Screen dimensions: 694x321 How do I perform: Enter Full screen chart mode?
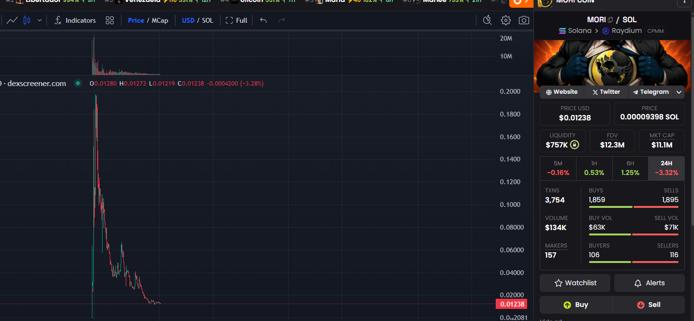point(236,20)
